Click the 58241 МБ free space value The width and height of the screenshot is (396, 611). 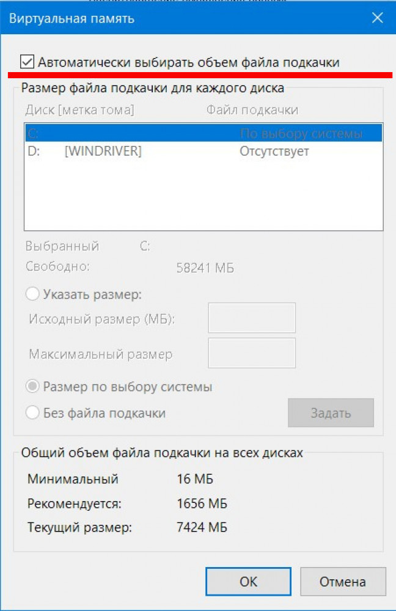click(x=205, y=268)
